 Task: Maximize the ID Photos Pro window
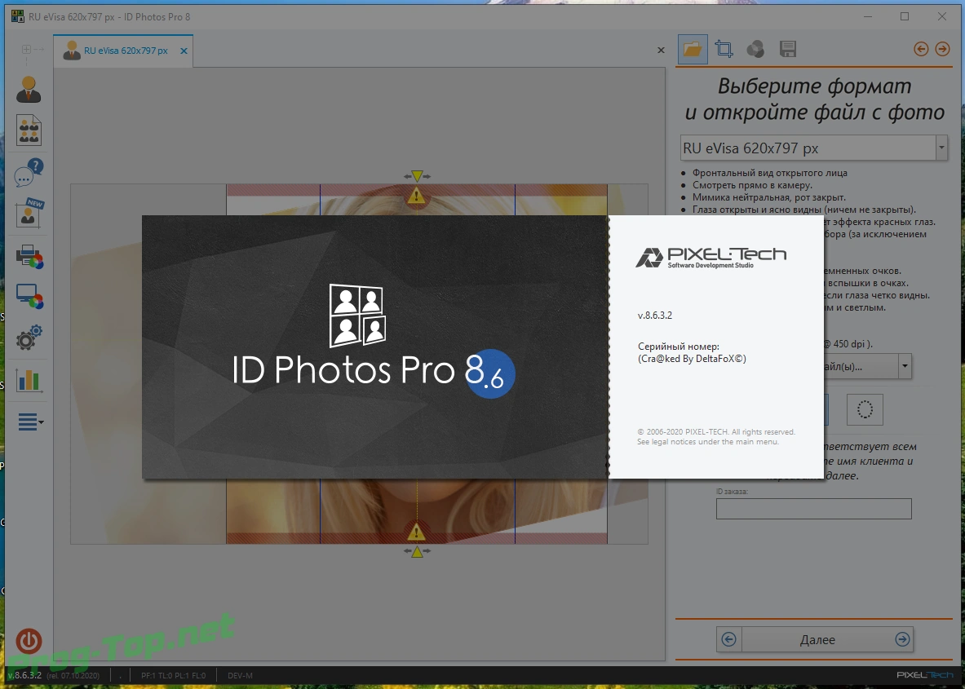[x=905, y=16]
